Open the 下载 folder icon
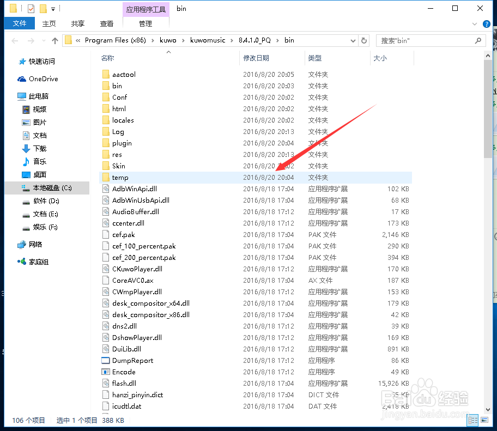This screenshot has width=497, height=431. (26, 148)
